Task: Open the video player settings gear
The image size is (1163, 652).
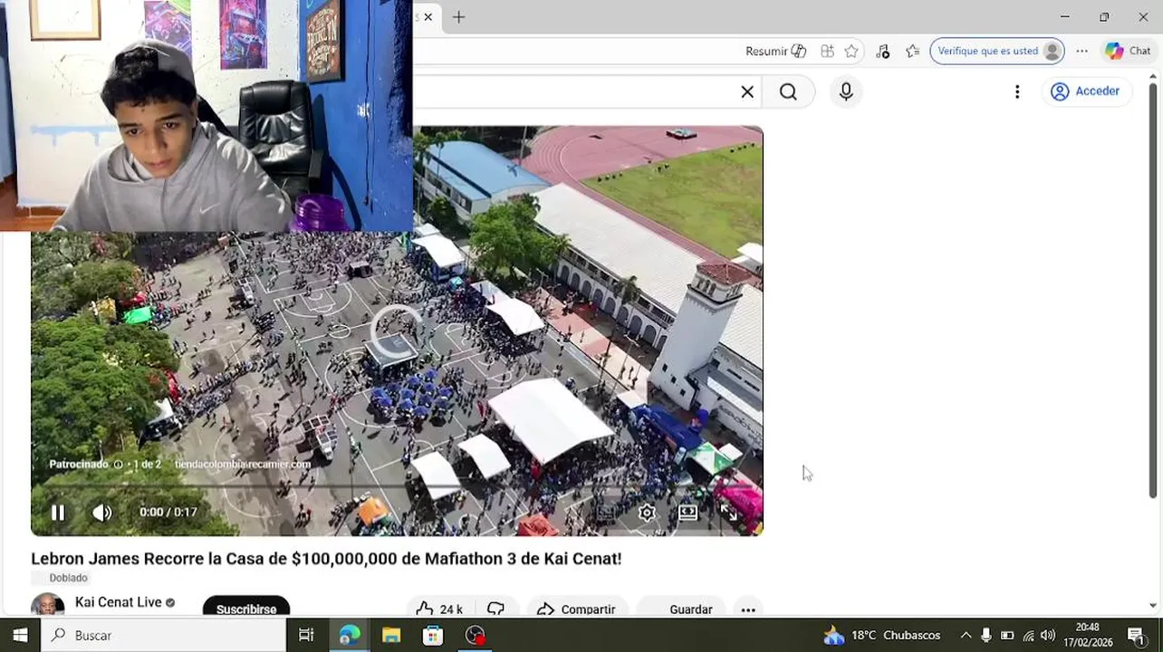Action: coord(647,513)
